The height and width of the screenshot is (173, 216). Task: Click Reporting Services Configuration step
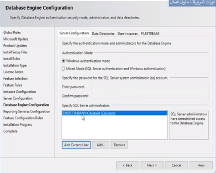[x=27, y=111]
